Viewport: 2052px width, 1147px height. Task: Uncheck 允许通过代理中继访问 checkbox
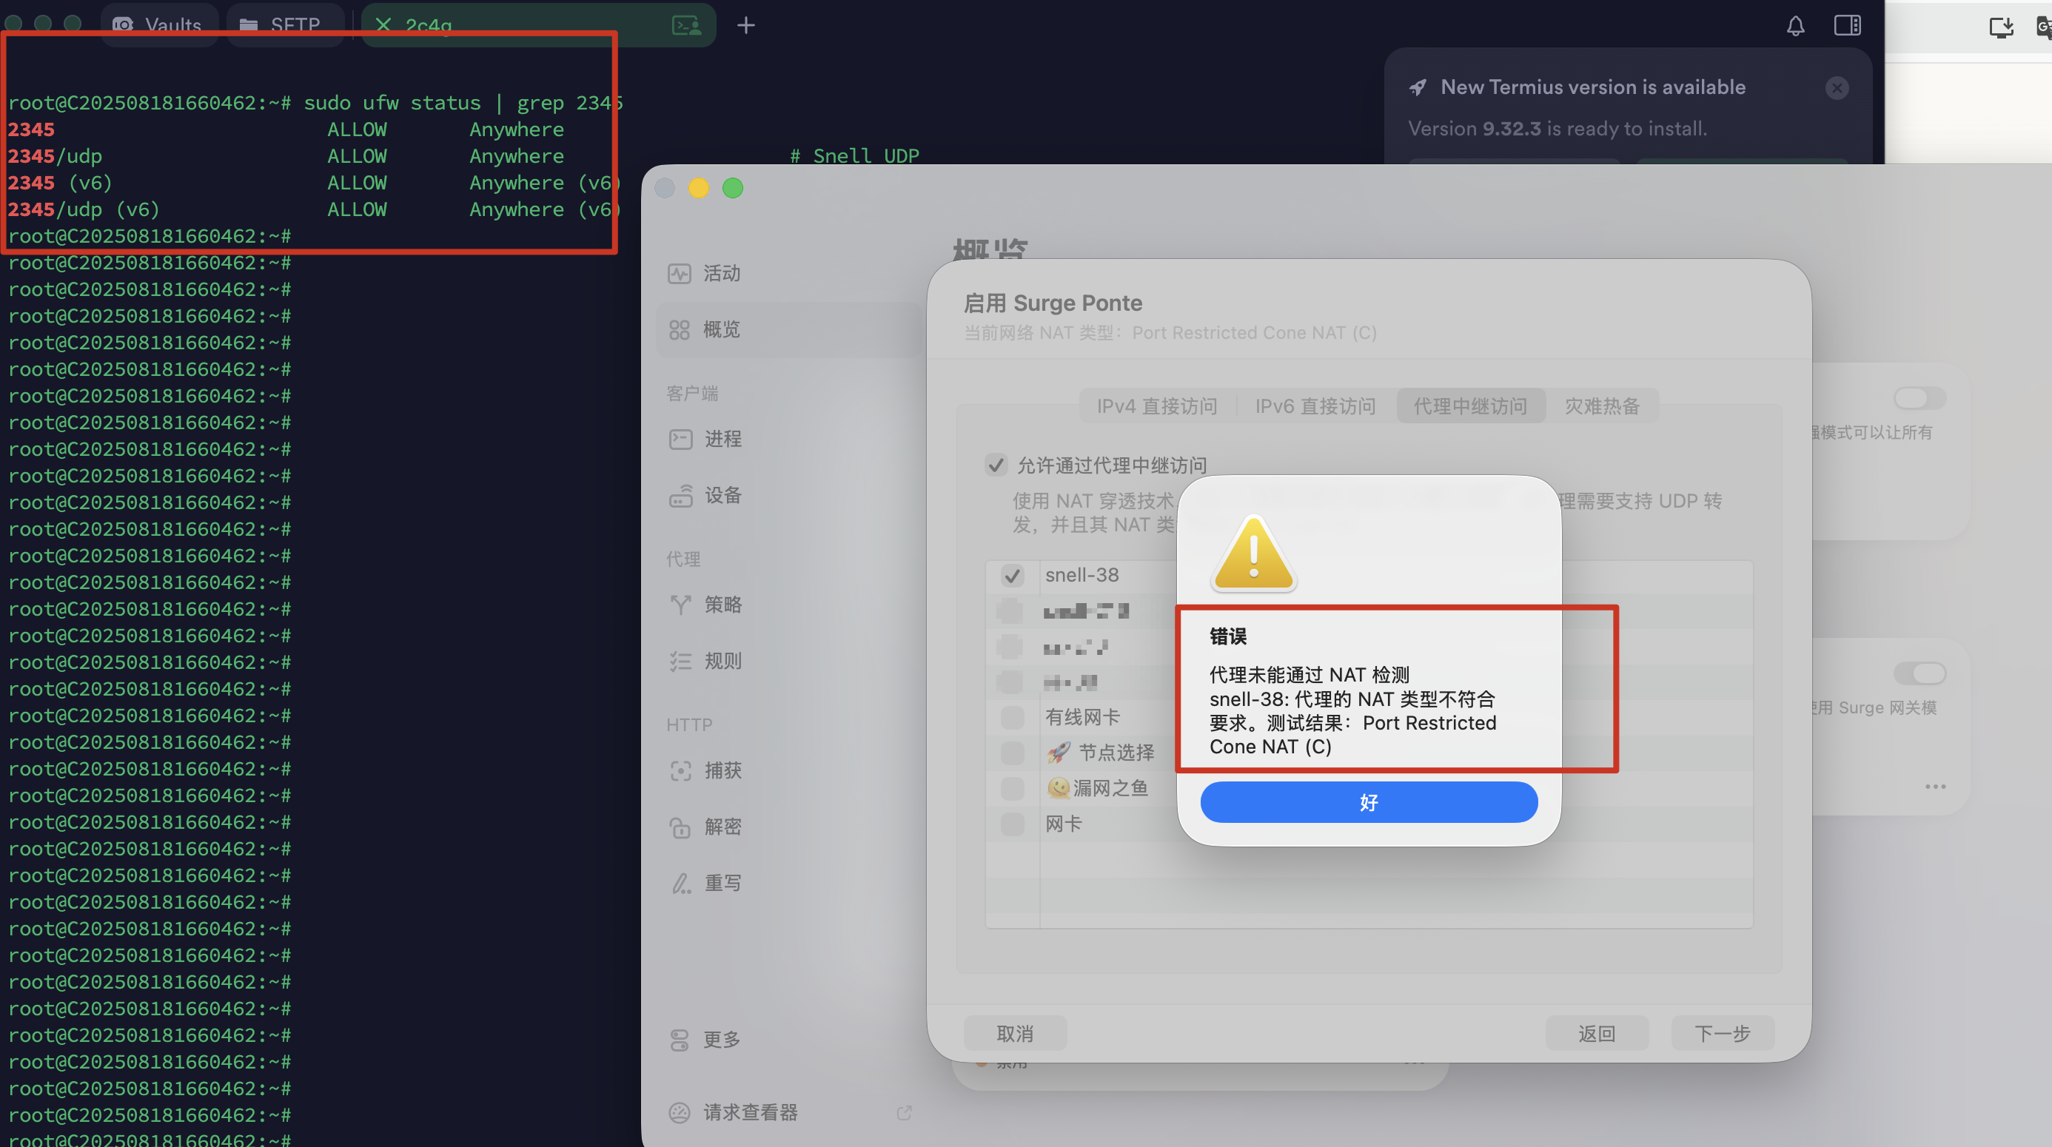click(x=996, y=465)
